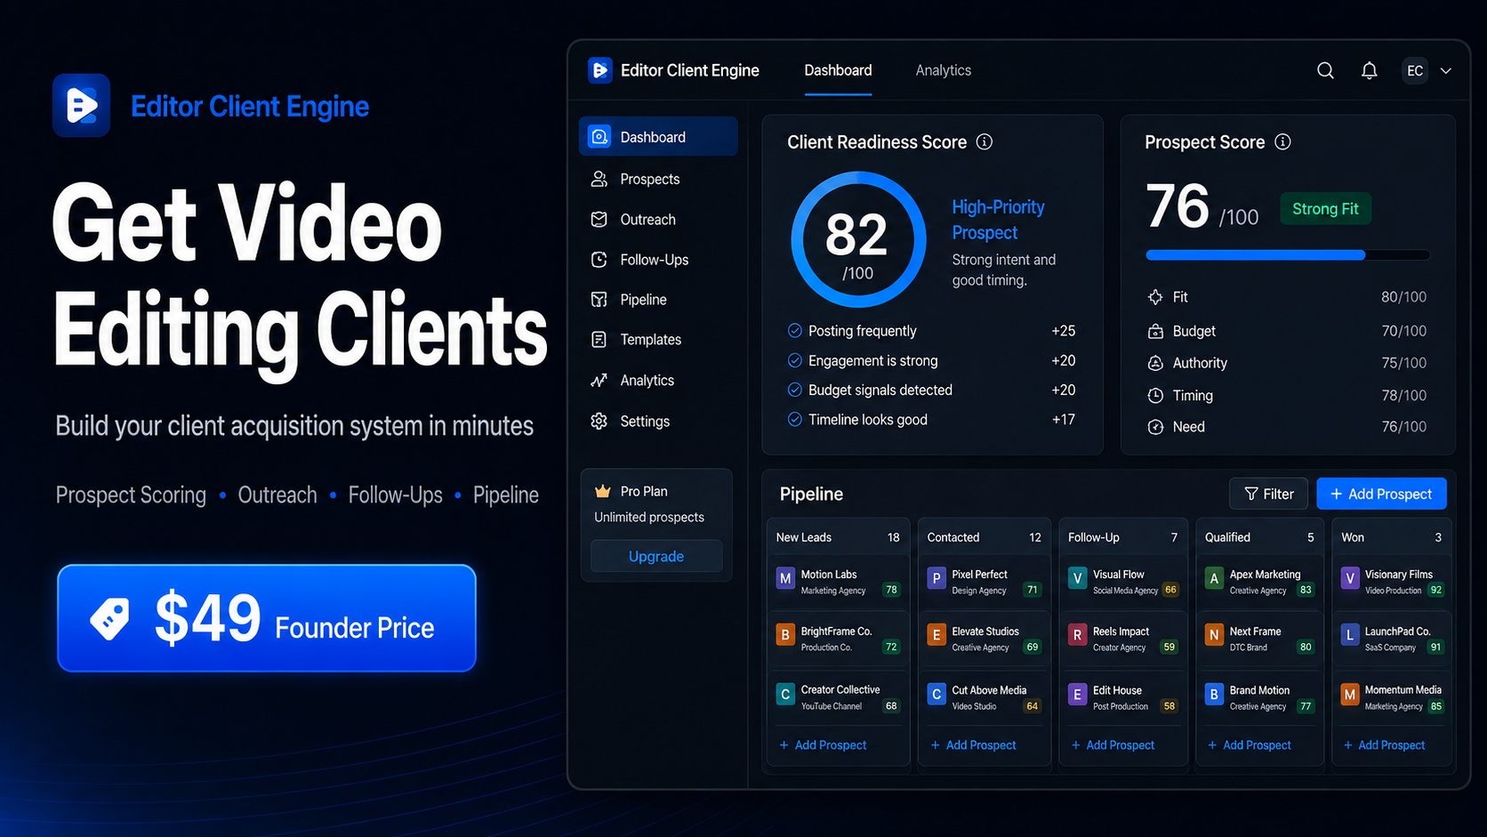Select the New Leads column header
1487x837 pixels.
coord(838,537)
